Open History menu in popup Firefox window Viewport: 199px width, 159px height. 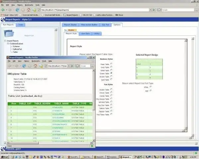[x=27, y=61]
